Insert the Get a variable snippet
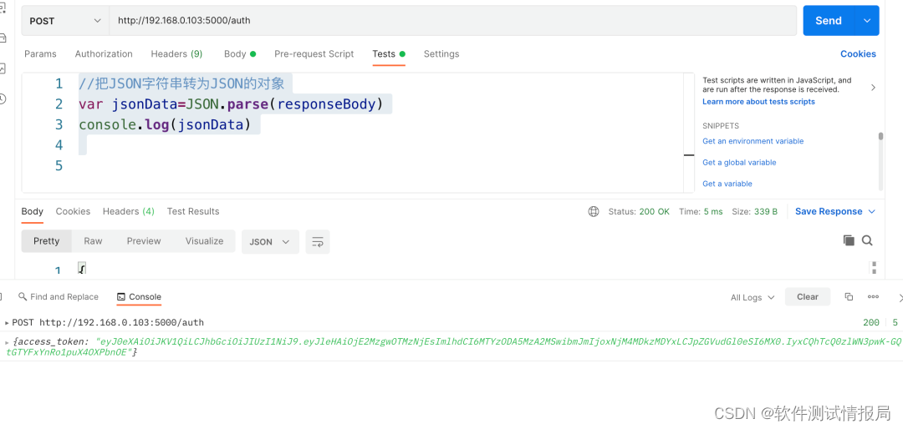Image resolution: width=903 pixels, height=429 pixels. click(727, 184)
